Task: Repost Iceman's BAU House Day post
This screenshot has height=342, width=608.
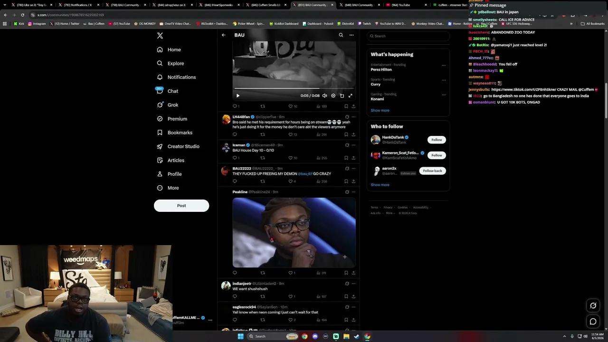Action: pos(263,158)
